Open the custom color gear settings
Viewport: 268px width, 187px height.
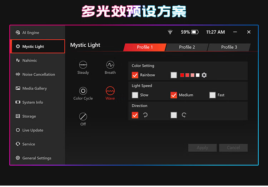[x=204, y=75]
